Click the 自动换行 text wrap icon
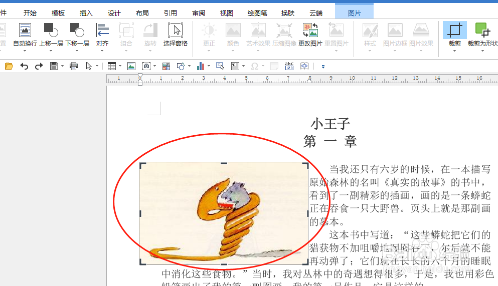 [25, 31]
